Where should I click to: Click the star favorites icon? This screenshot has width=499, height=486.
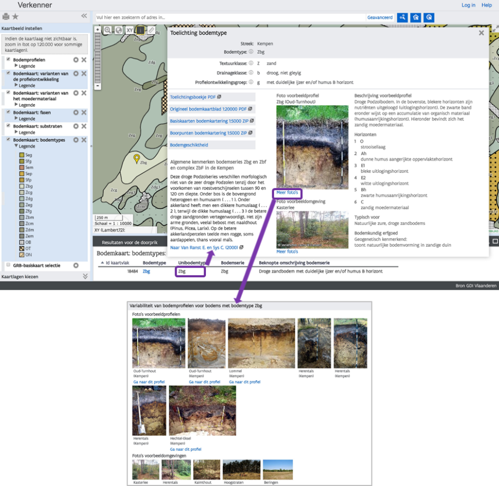tap(15, 16)
